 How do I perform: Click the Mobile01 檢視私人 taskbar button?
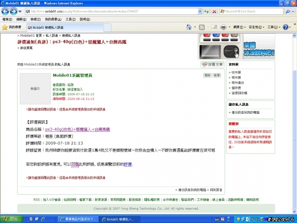pos(120,219)
